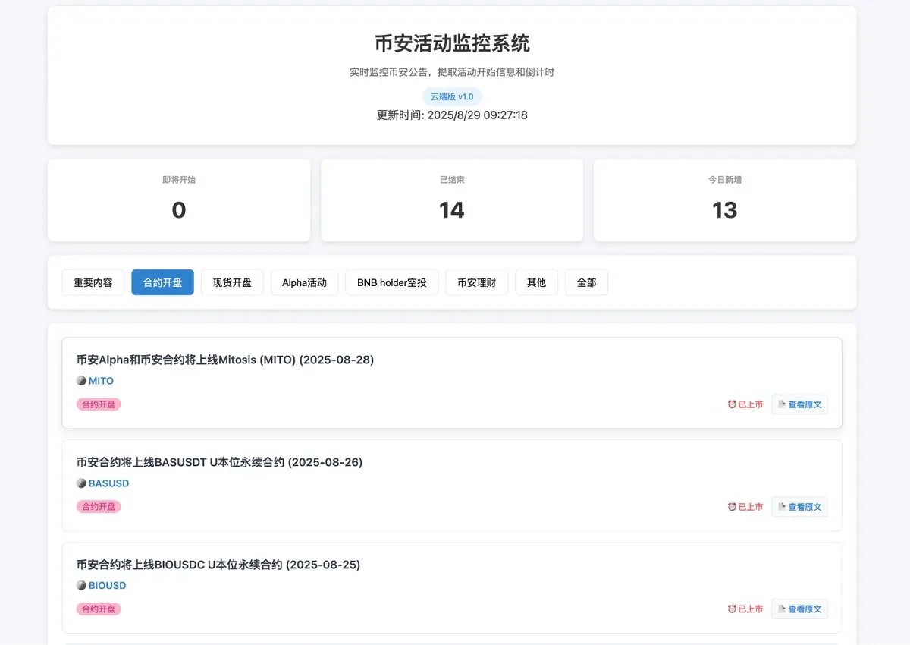Screen dimensions: 910x645
Task: Click the 今日新增 count card
Action: (x=725, y=200)
